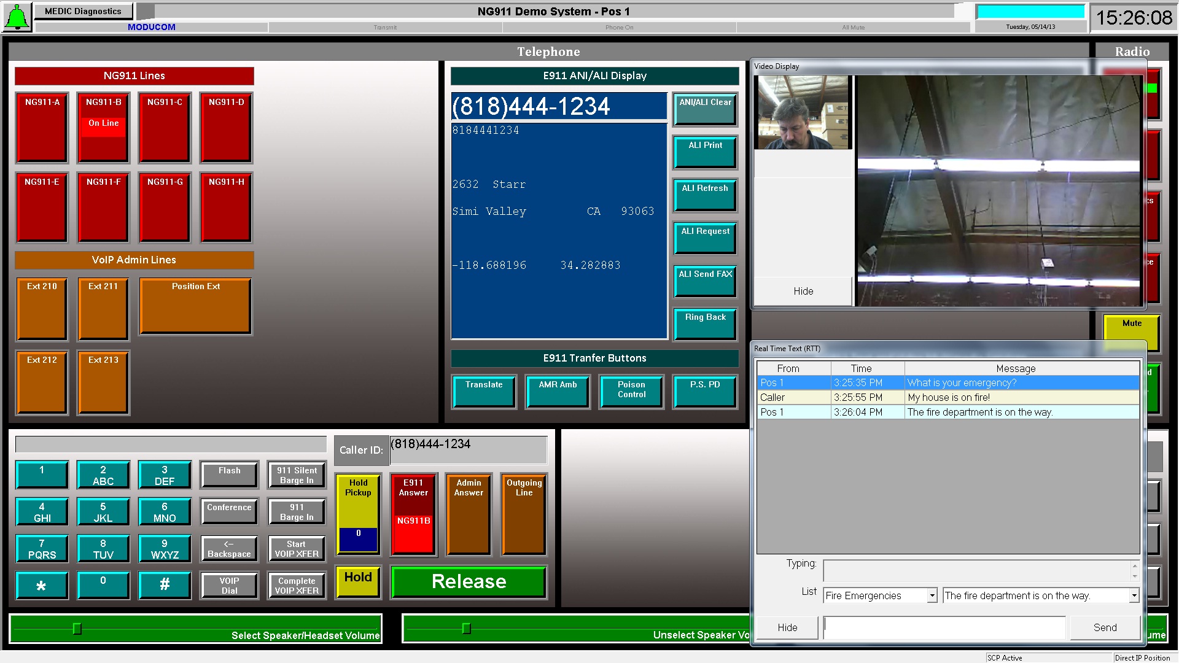Click the caller webcam thumbnail
Screen dimensions: 1179x663
pos(803,112)
